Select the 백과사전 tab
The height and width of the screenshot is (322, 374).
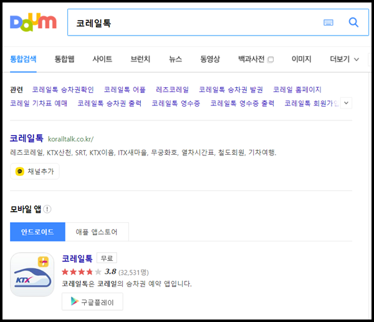coord(251,59)
